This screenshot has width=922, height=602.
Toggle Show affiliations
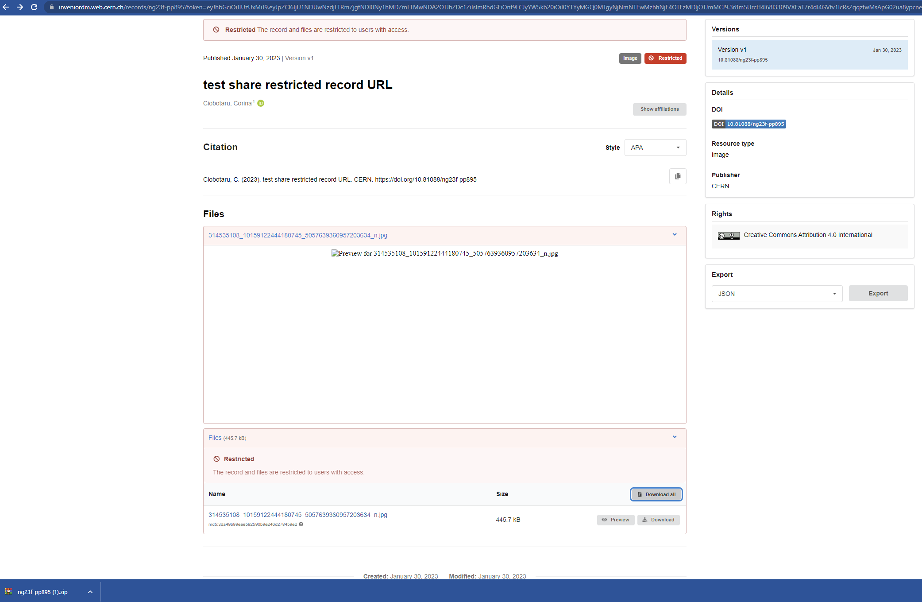pyautogui.click(x=659, y=109)
